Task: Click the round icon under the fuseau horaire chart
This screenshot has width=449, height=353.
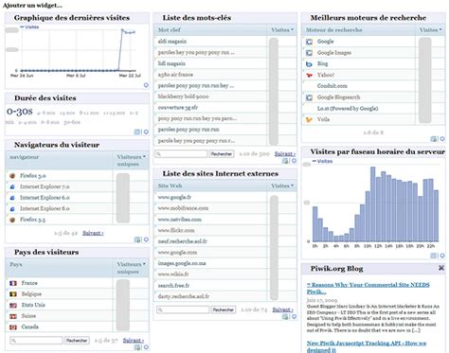Action: [442, 256]
